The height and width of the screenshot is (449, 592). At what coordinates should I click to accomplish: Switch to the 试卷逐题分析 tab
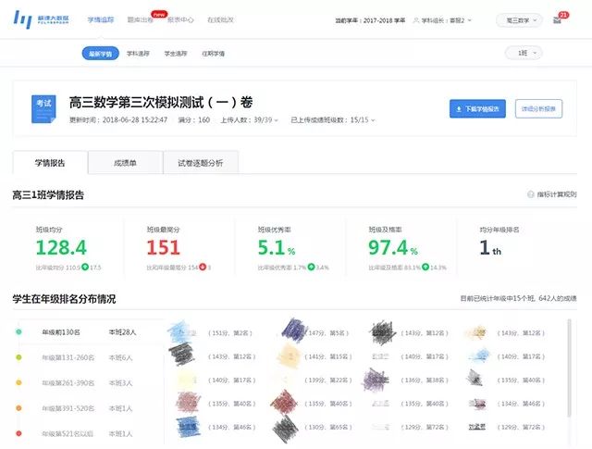coord(201,163)
